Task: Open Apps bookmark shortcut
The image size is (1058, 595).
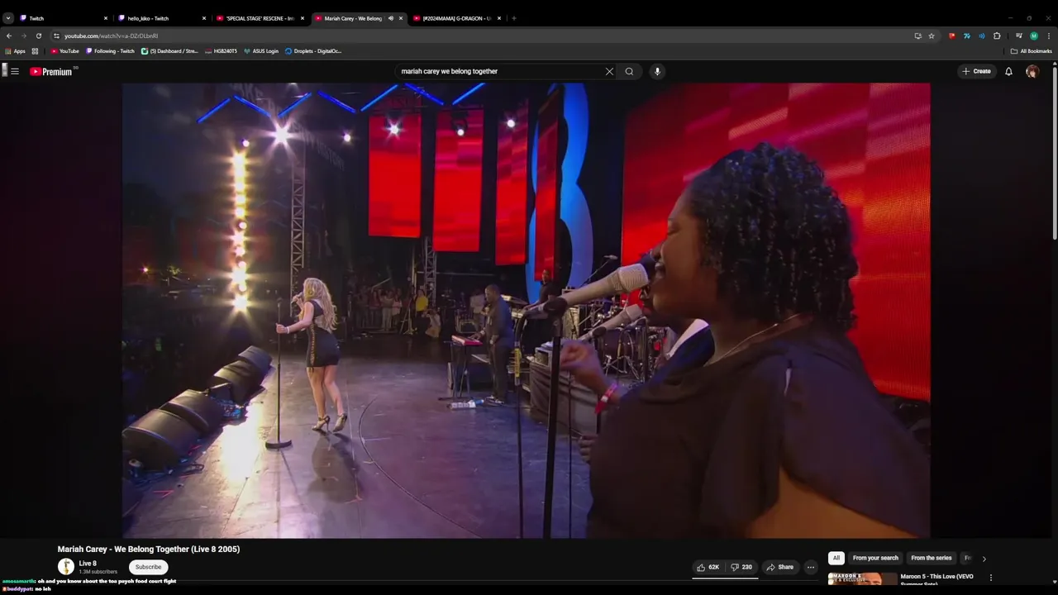Action: click(15, 51)
